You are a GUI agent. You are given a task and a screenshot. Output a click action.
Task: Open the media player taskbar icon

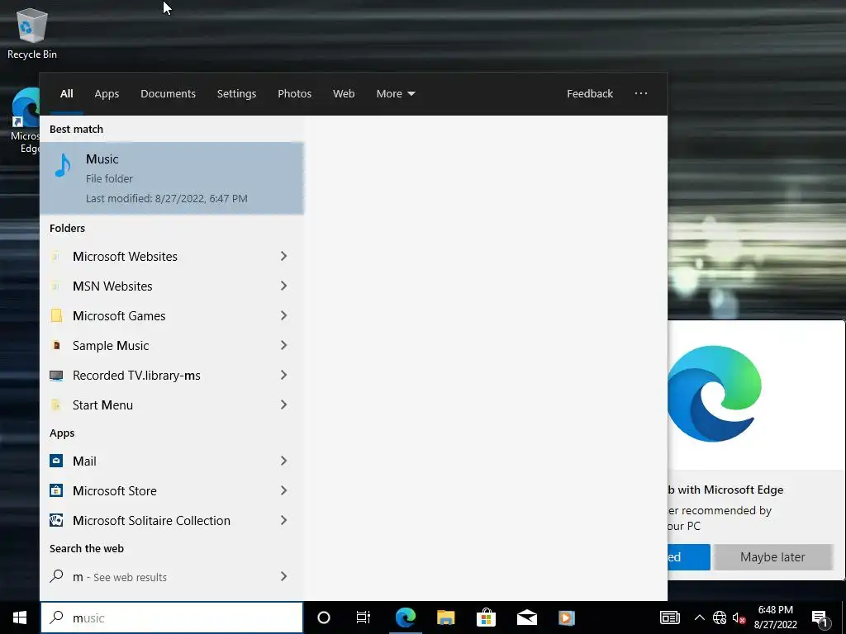(567, 617)
